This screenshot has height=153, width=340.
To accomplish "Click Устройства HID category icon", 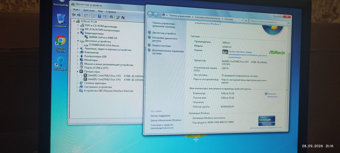I will click(x=81, y=90).
